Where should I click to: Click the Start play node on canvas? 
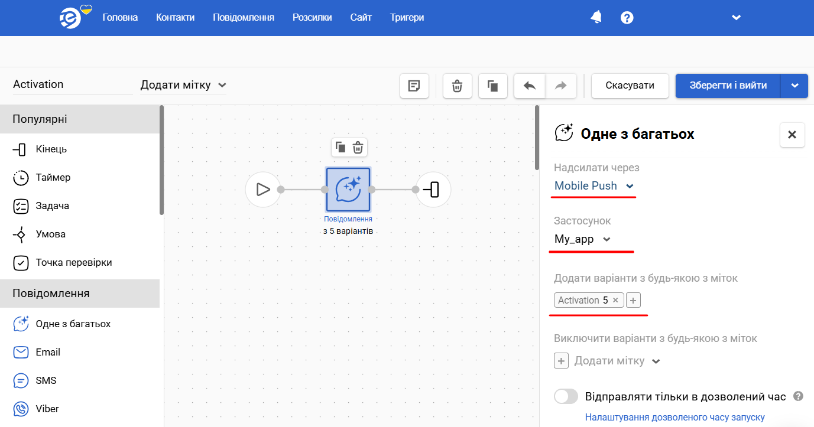click(x=263, y=190)
